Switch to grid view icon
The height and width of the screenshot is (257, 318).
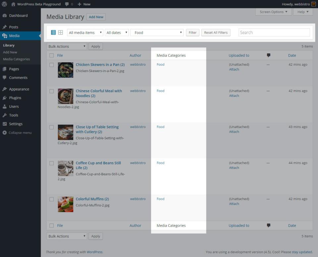[61, 32]
